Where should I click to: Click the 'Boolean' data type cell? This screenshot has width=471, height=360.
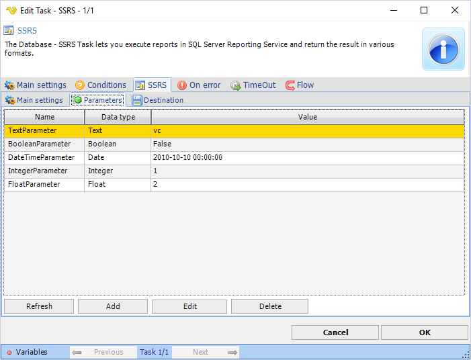(118, 144)
